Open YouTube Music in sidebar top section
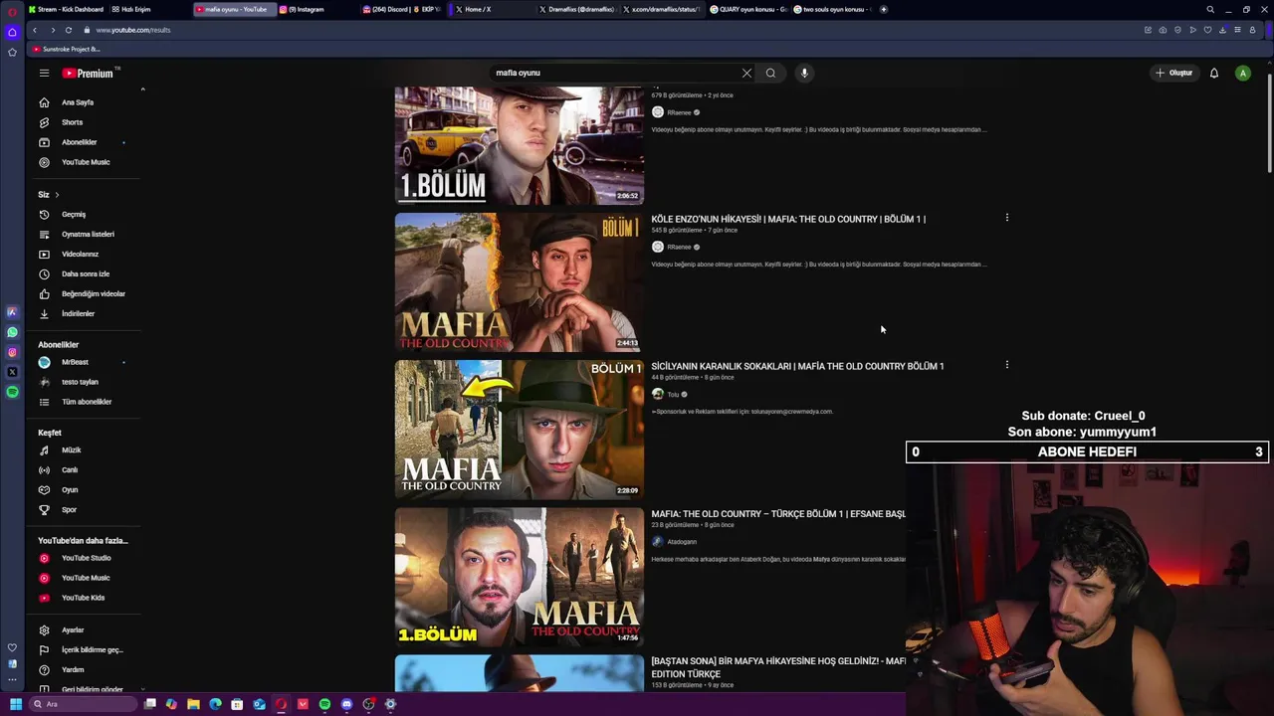 click(x=85, y=162)
